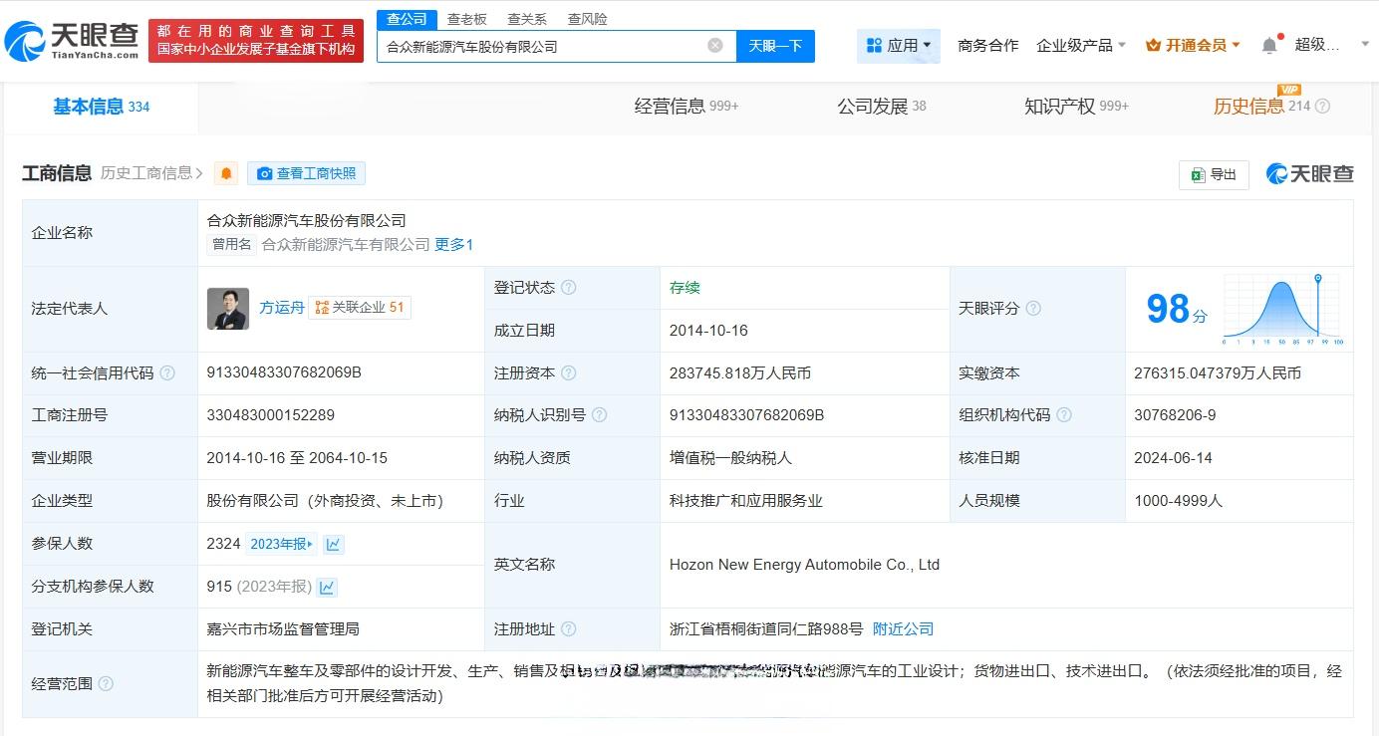Click the help icon beside 天眼评分
The height and width of the screenshot is (736, 1379).
(1033, 309)
